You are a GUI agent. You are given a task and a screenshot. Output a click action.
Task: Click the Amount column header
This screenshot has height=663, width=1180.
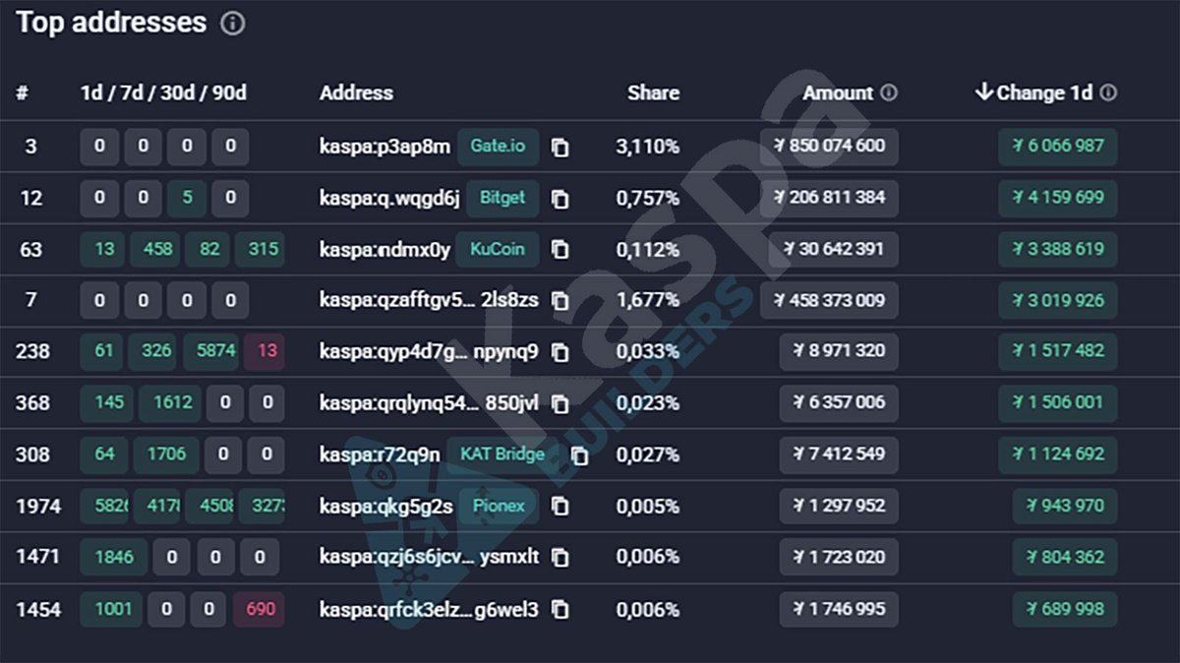(x=838, y=92)
